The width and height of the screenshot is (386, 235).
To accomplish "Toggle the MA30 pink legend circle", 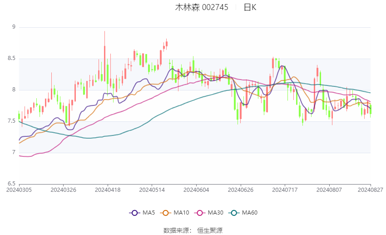I will tap(200, 213).
